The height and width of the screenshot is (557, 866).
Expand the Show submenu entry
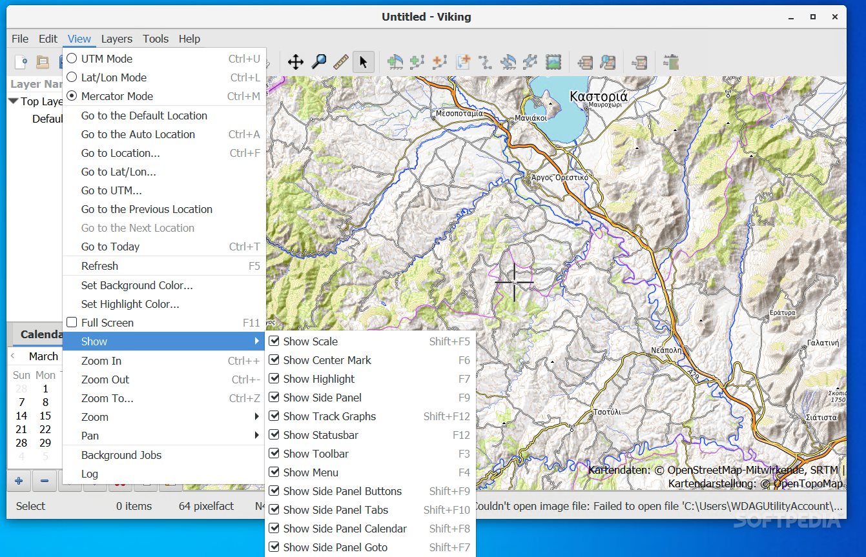164,341
